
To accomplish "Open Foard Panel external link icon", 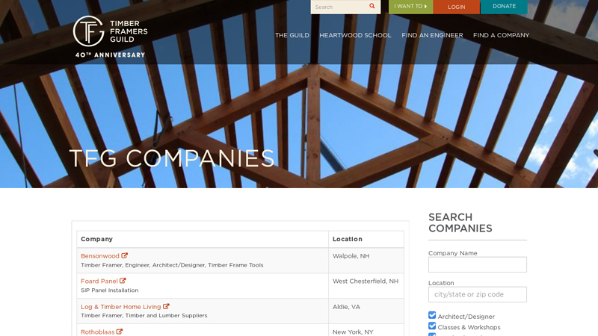I will click(x=123, y=281).
